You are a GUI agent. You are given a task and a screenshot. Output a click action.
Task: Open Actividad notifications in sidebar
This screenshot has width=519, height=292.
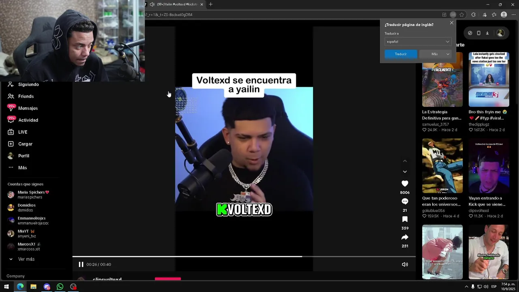[x=23, y=120]
